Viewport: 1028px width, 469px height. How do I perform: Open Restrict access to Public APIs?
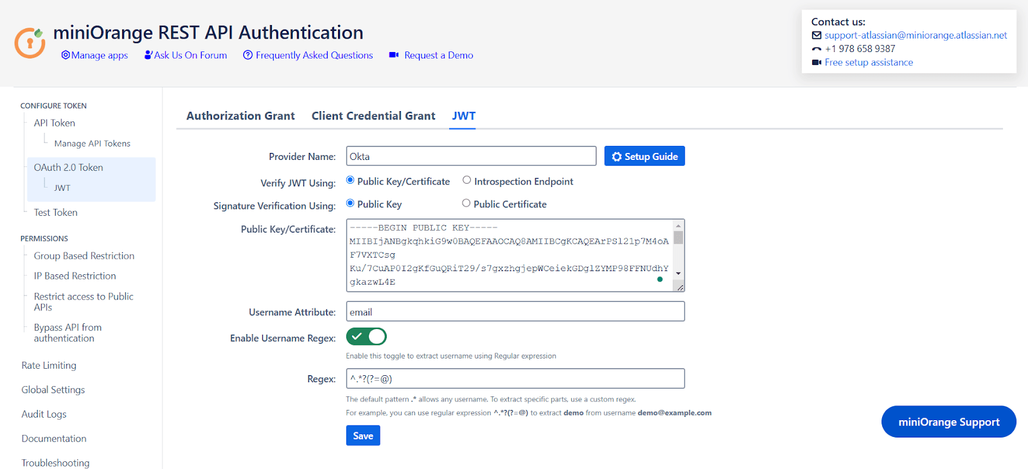click(84, 301)
